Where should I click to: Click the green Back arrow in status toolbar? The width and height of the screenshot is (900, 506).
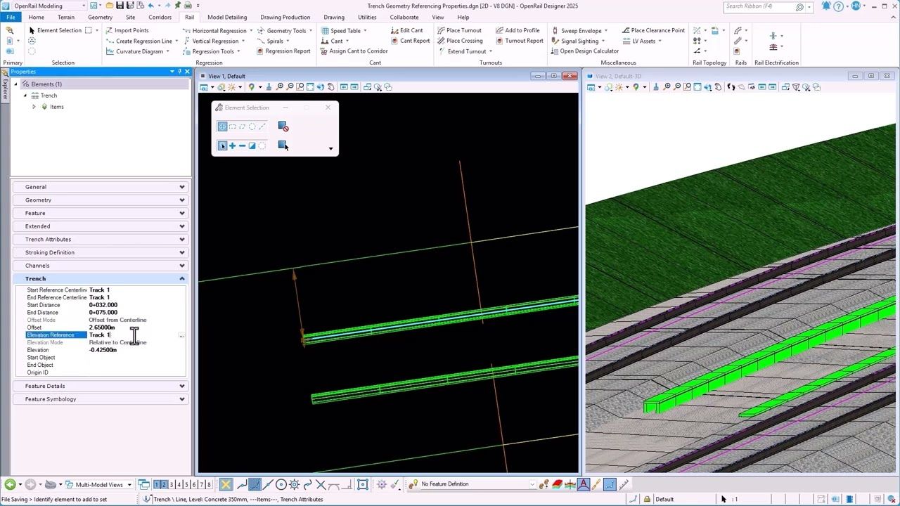coord(10,484)
